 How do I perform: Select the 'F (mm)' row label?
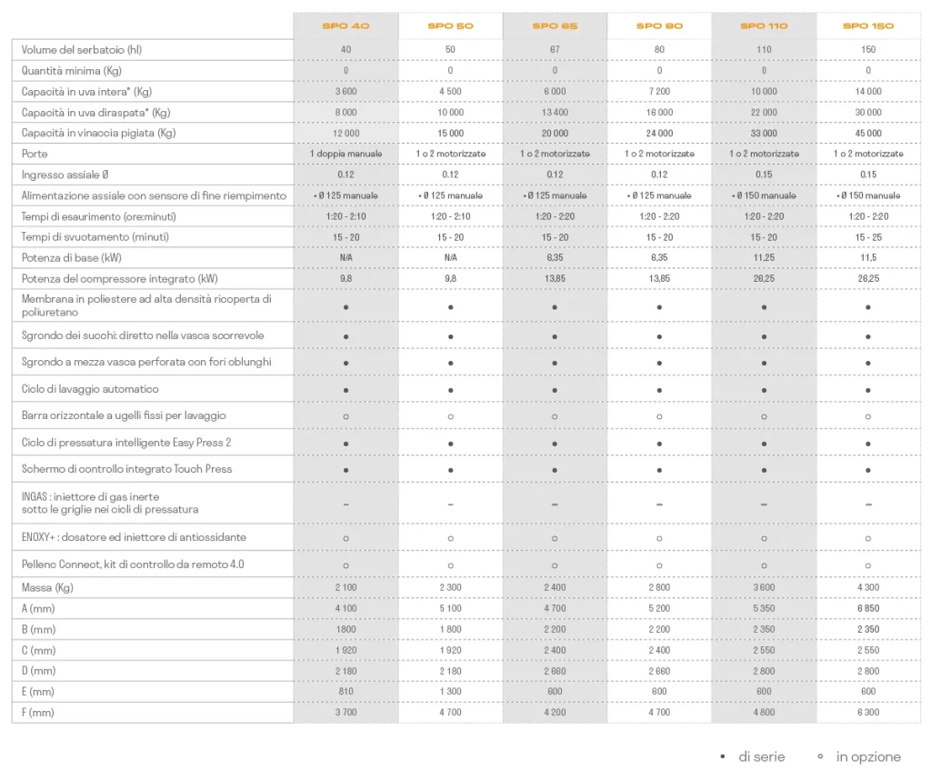[38, 713]
